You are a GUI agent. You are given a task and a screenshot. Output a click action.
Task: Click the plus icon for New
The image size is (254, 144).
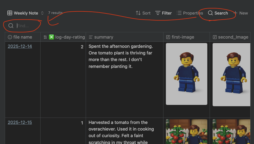(x=235, y=13)
